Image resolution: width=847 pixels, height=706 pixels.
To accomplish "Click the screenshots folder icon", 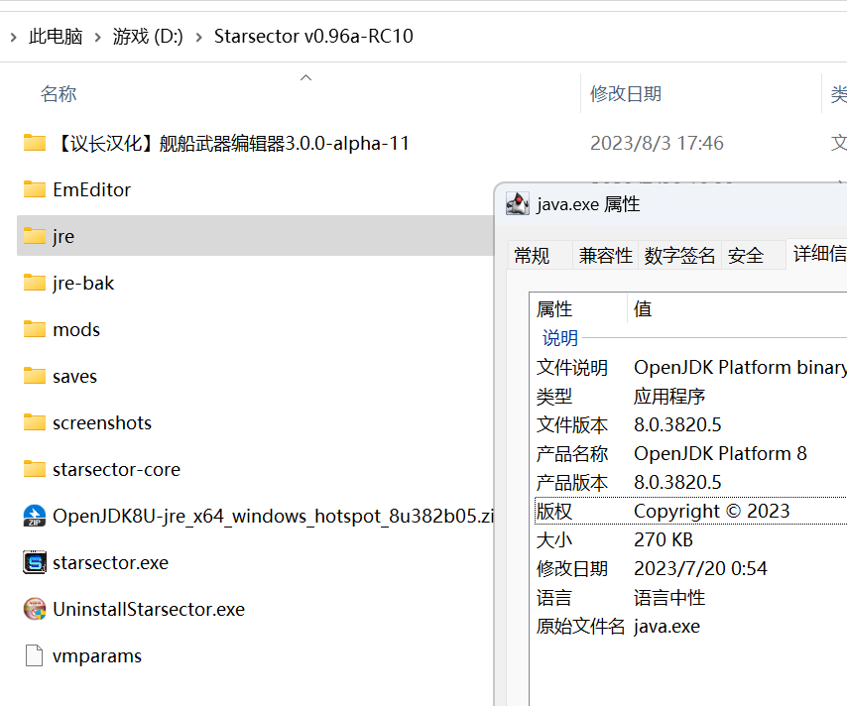I will coord(33,422).
